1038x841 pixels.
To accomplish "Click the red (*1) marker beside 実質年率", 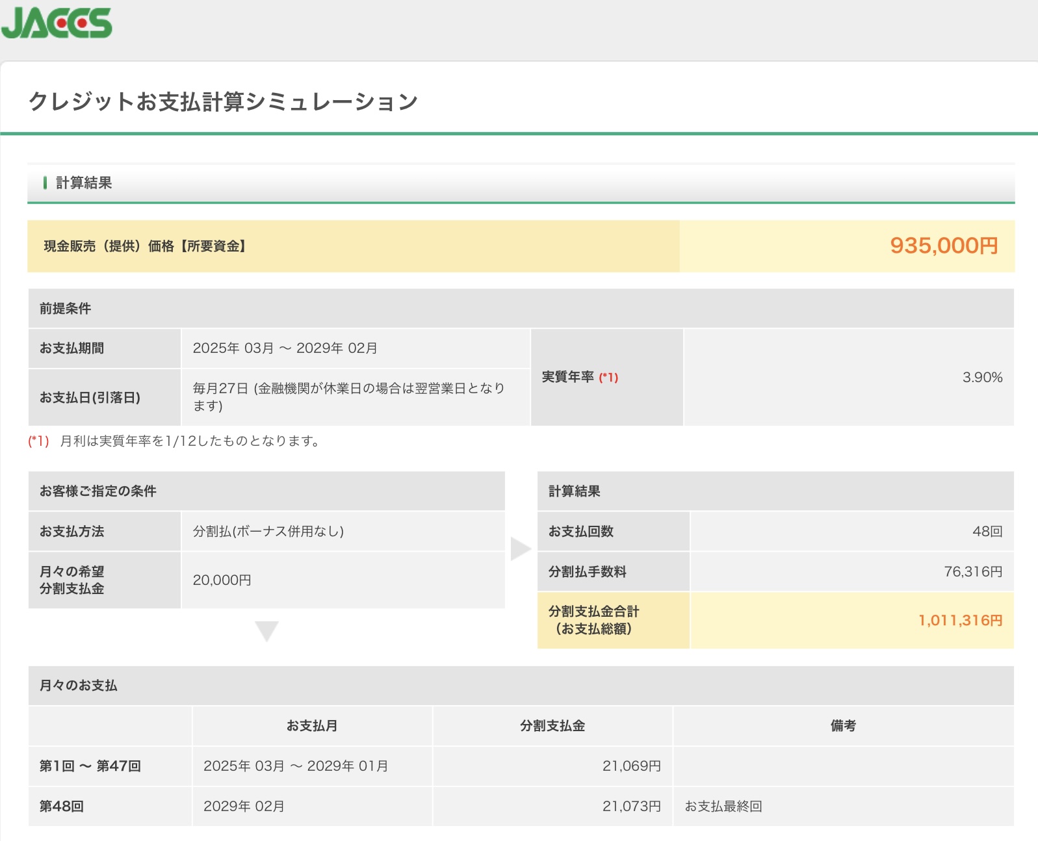I will point(608,377).
